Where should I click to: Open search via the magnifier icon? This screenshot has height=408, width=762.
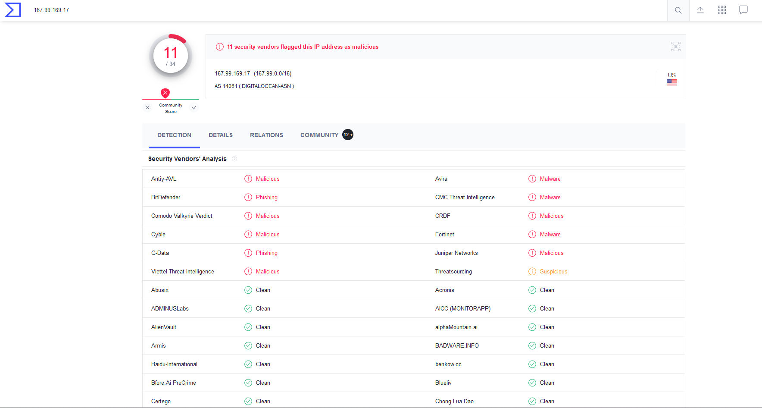[x=678, y=10]
